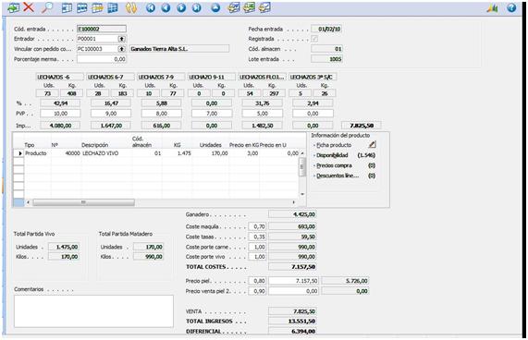This screenshot has width=528, height=340.
Task: Go to the previous record
Action: tap(166, 7)
